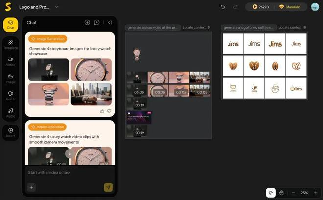Select the purple music thumbnail on canvas

point(139,118)
